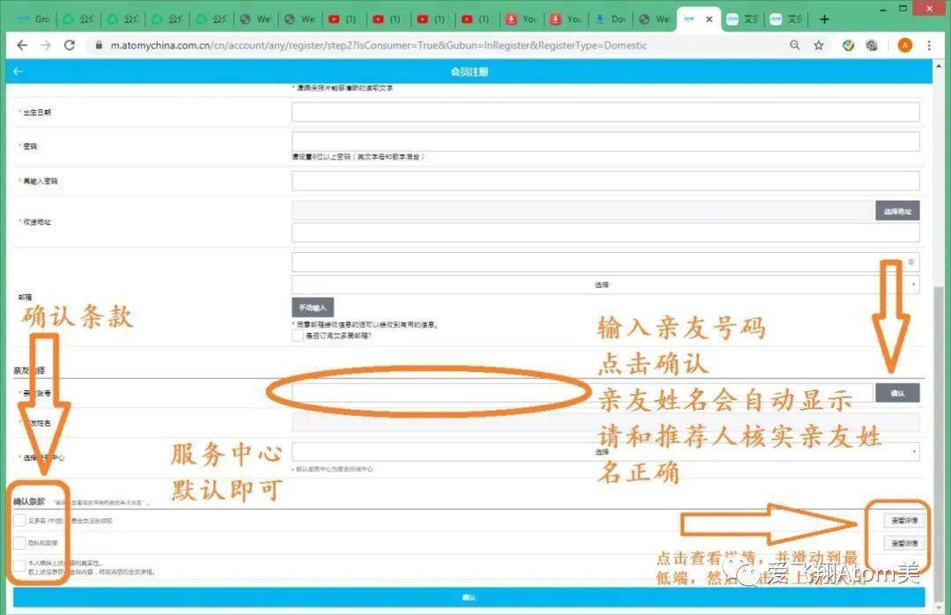The height and width of the screenshot is (615, 951).
Task: Switch to the 'Gro' first browser tab
Action: tap(35, 19)
